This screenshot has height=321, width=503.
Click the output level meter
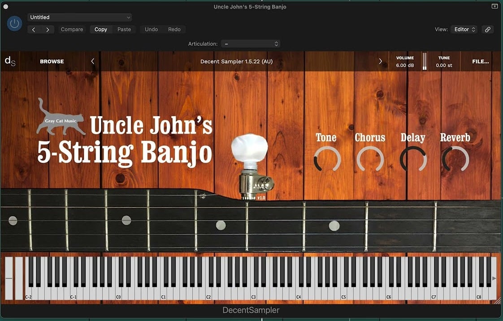[425, 61]
